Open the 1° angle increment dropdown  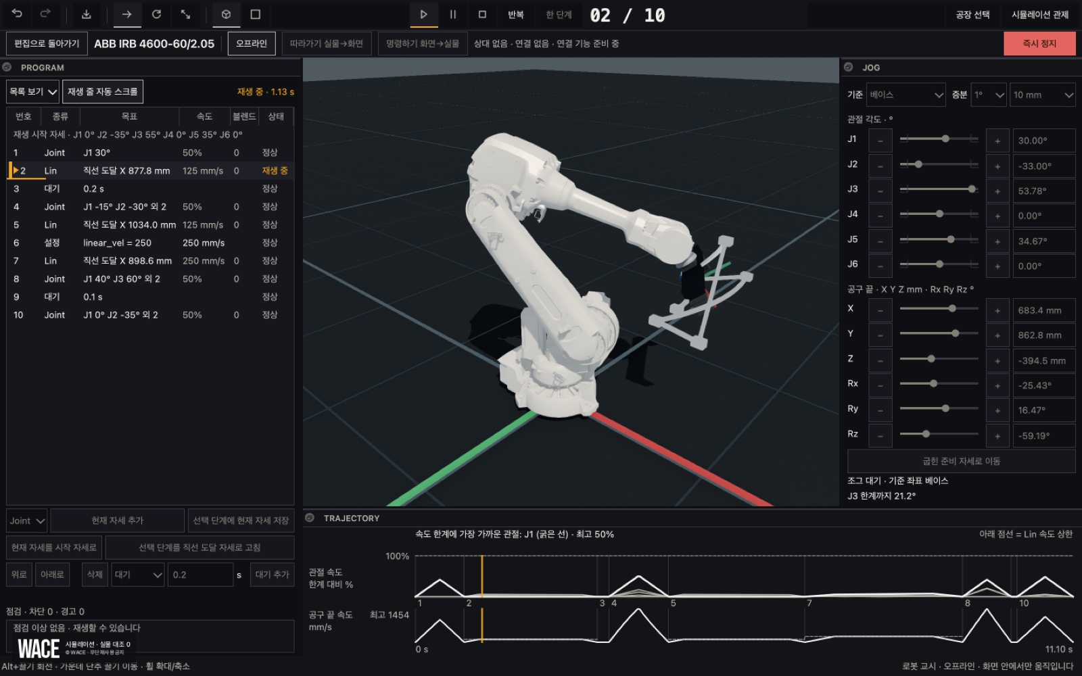pos(989,95)
